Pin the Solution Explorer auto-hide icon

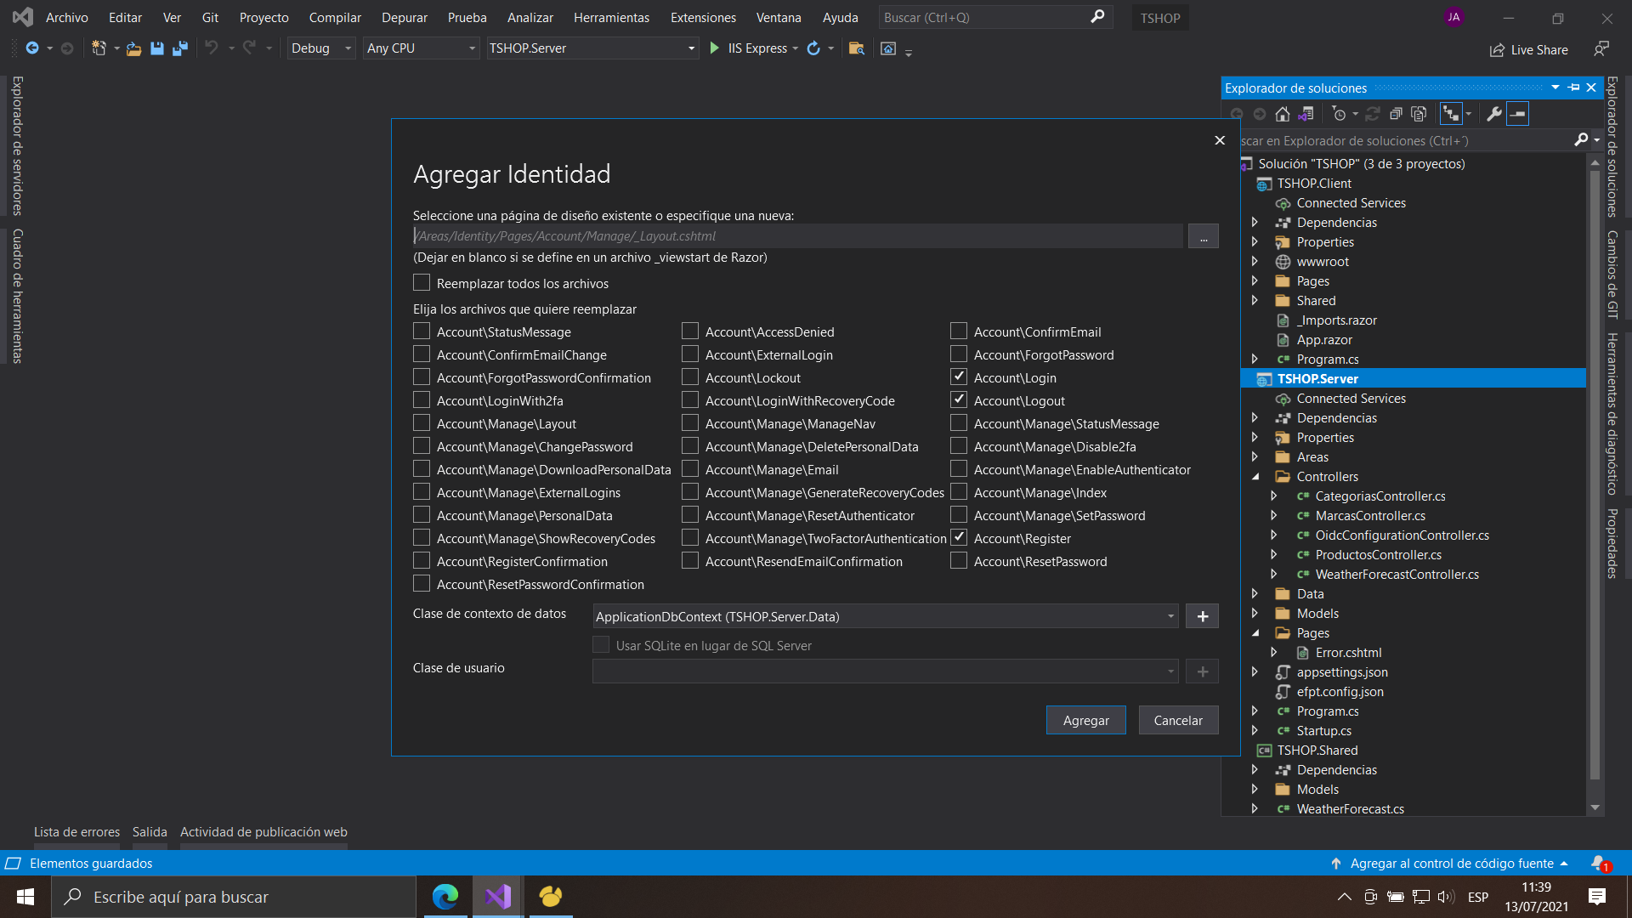1573,88
